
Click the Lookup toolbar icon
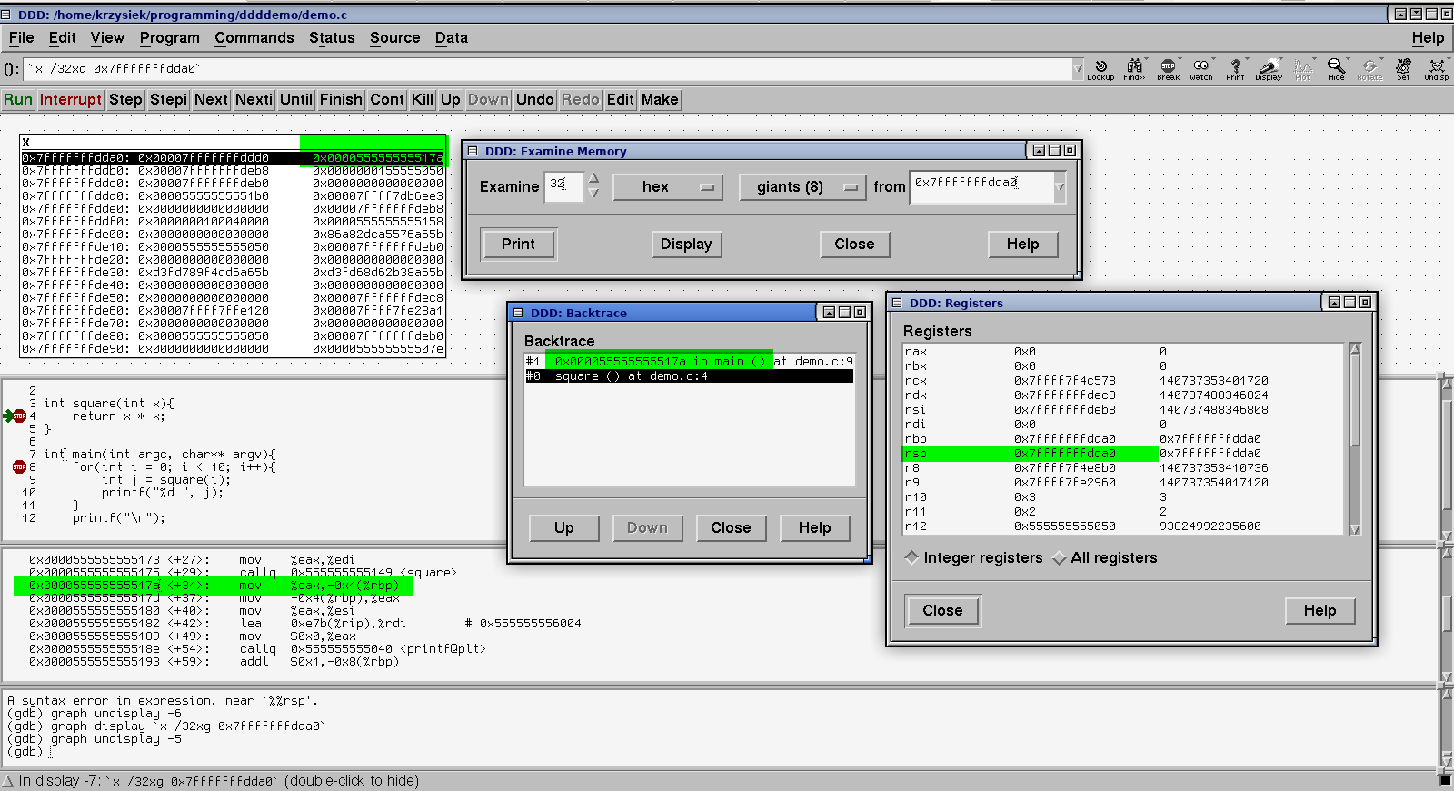[1100, 70]
